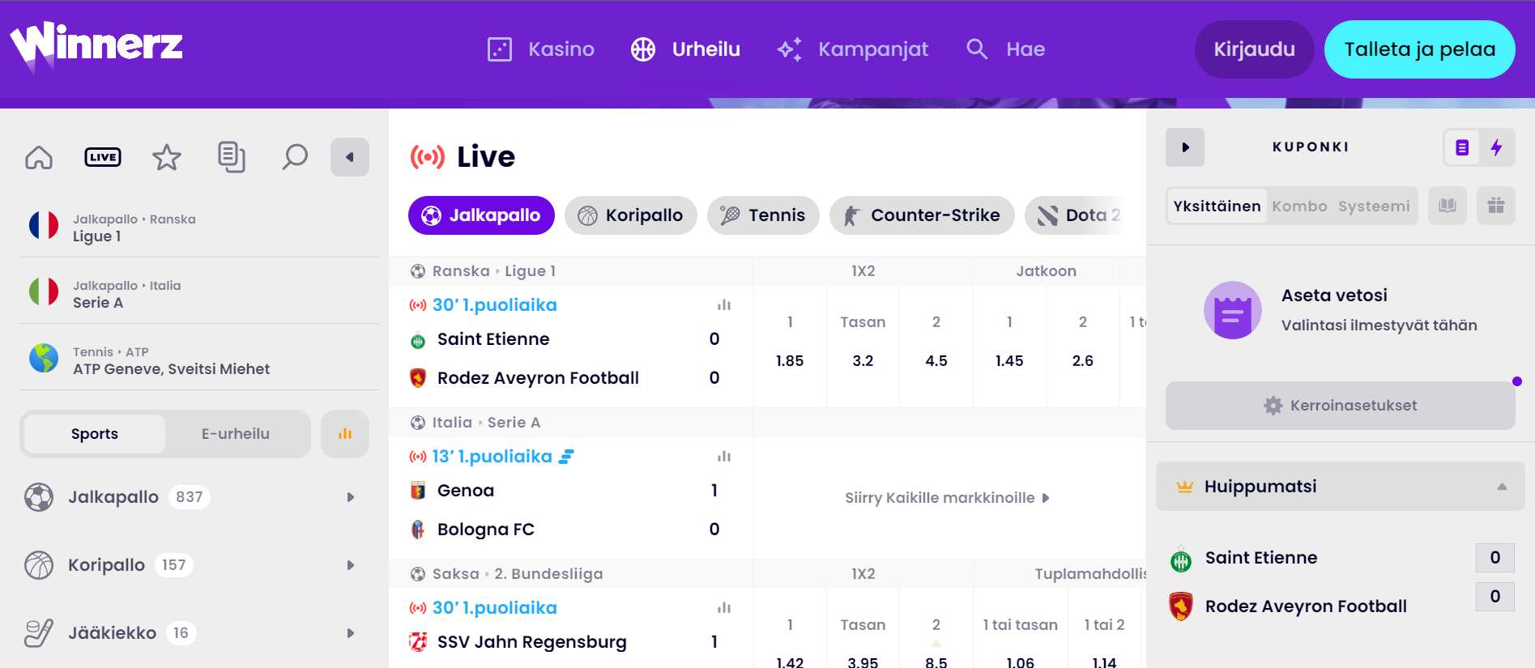Expand Koripallo 157 category arrow
This screenshot has height=668, width=1535.
point(351,565)
